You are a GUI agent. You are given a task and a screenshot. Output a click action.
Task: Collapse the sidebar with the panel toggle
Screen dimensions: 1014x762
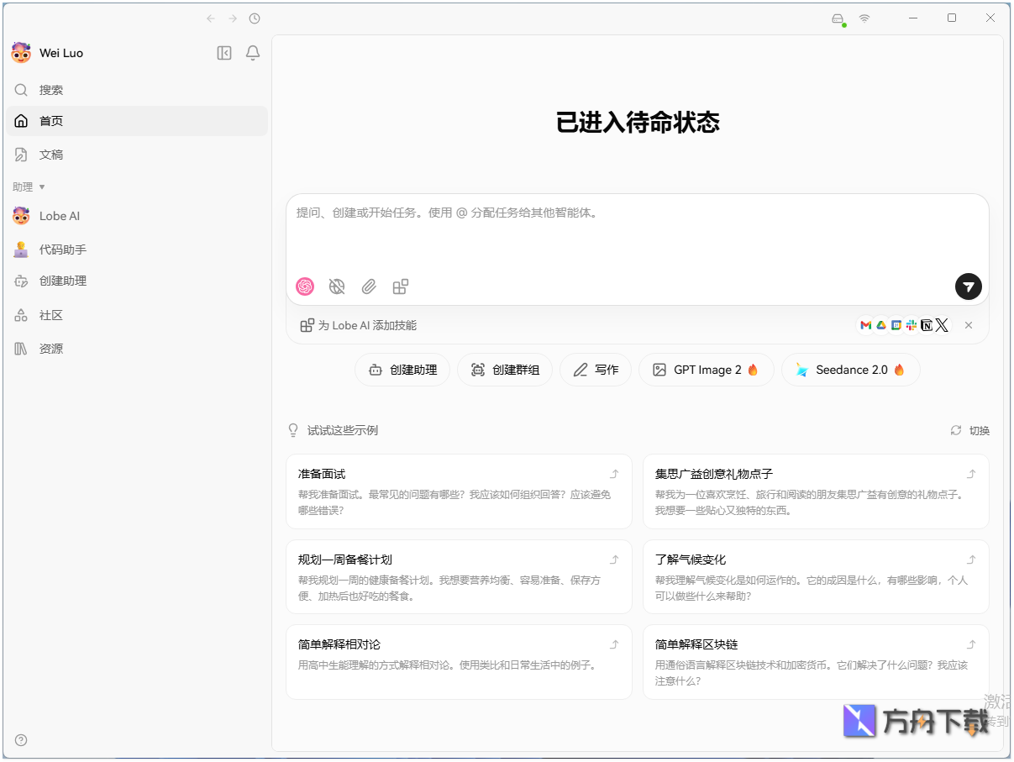(x=223, y=52)
